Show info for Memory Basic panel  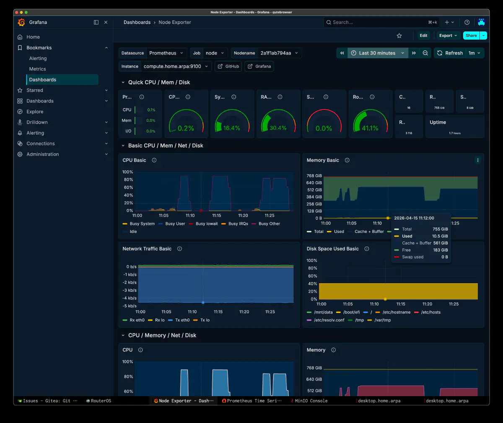coord(347,160)
